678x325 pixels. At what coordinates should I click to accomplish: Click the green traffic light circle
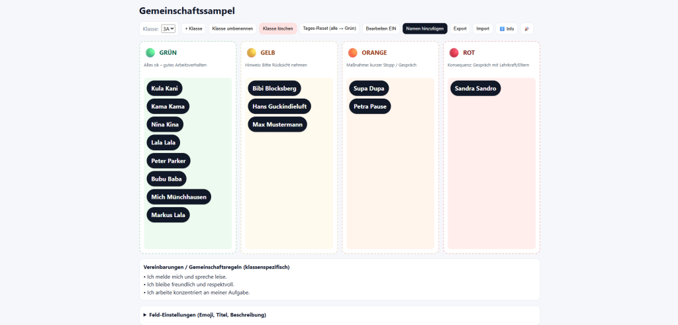(150, 53)
